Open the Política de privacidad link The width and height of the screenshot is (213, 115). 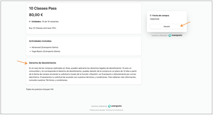click(97, 110)
